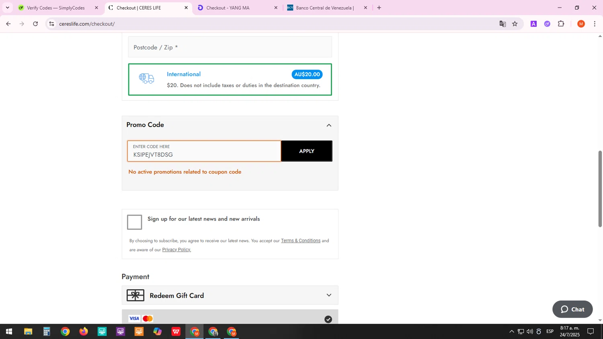
Task: Close the Banco Central de Venezuela tab
Action: [x=365, y=8]
